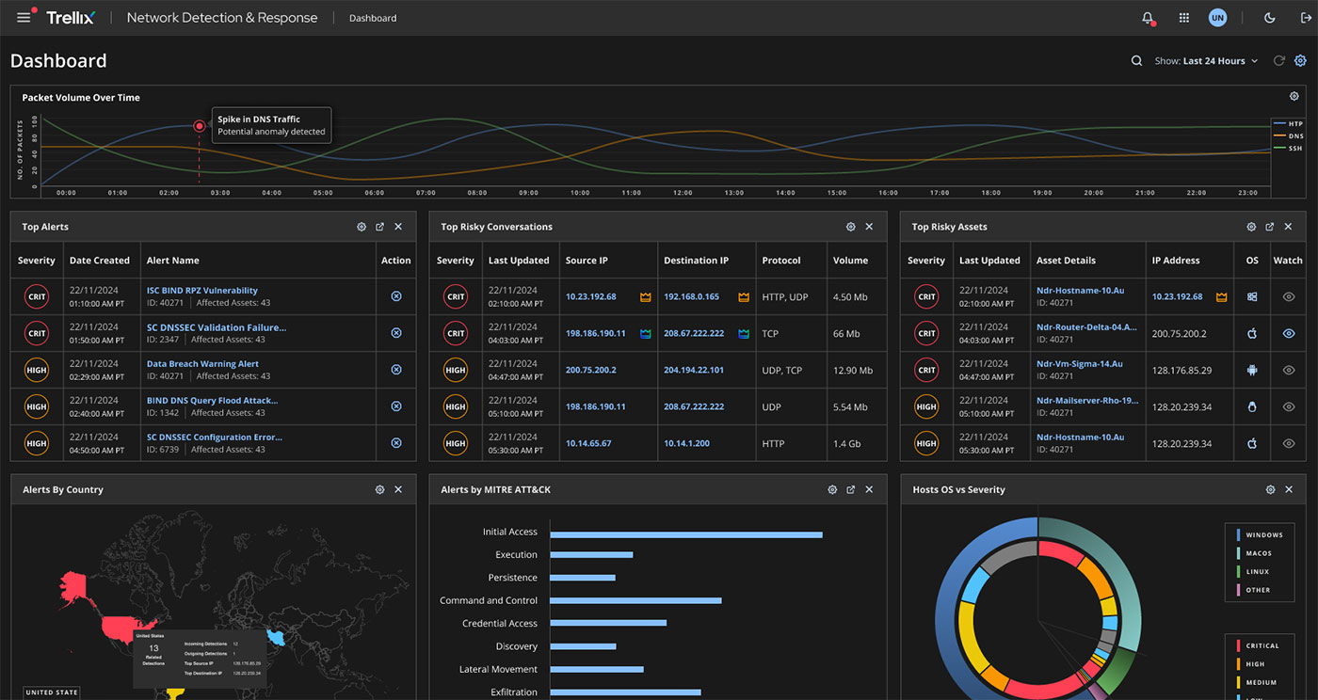This screenshot has height=700, width=1318.
Task: Toggle dark mode moon icon
Action: click(x=1269, y=18)
